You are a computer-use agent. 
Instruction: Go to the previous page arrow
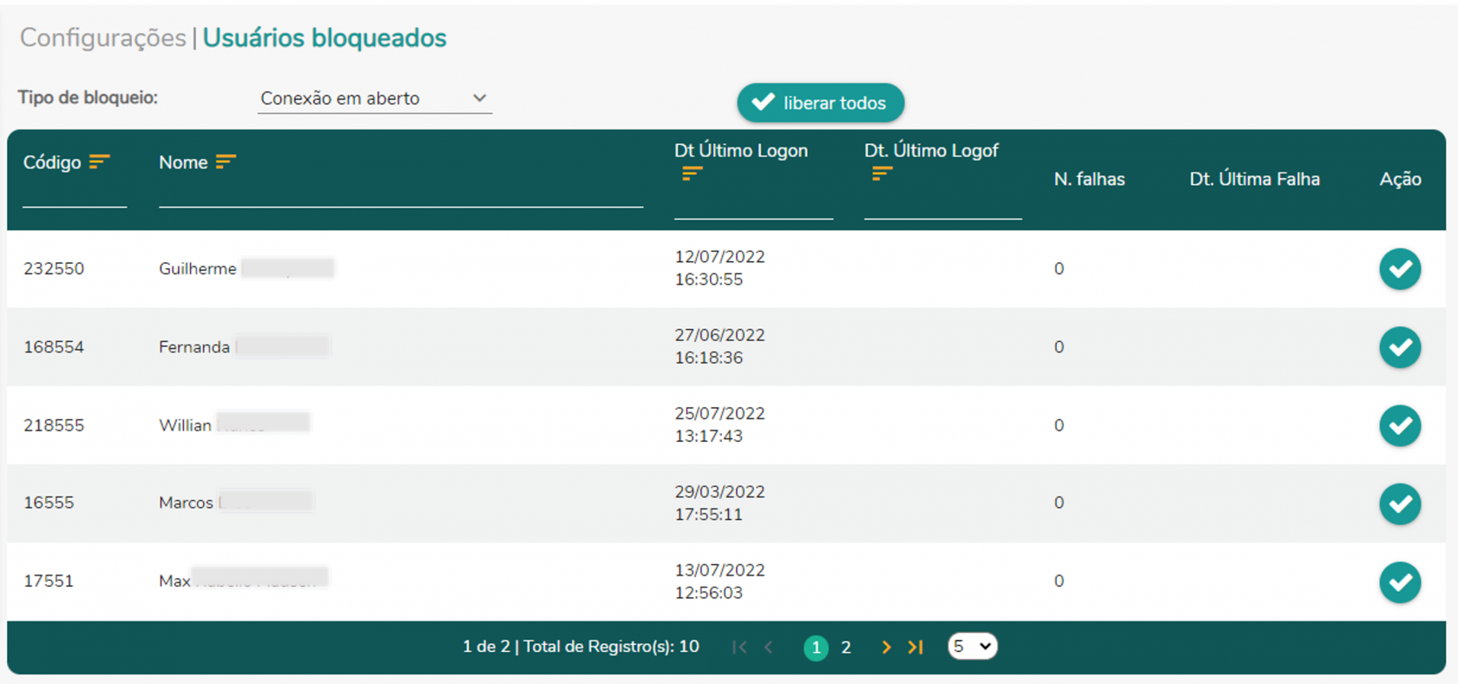pyautogui.click(x=769, y=647)
